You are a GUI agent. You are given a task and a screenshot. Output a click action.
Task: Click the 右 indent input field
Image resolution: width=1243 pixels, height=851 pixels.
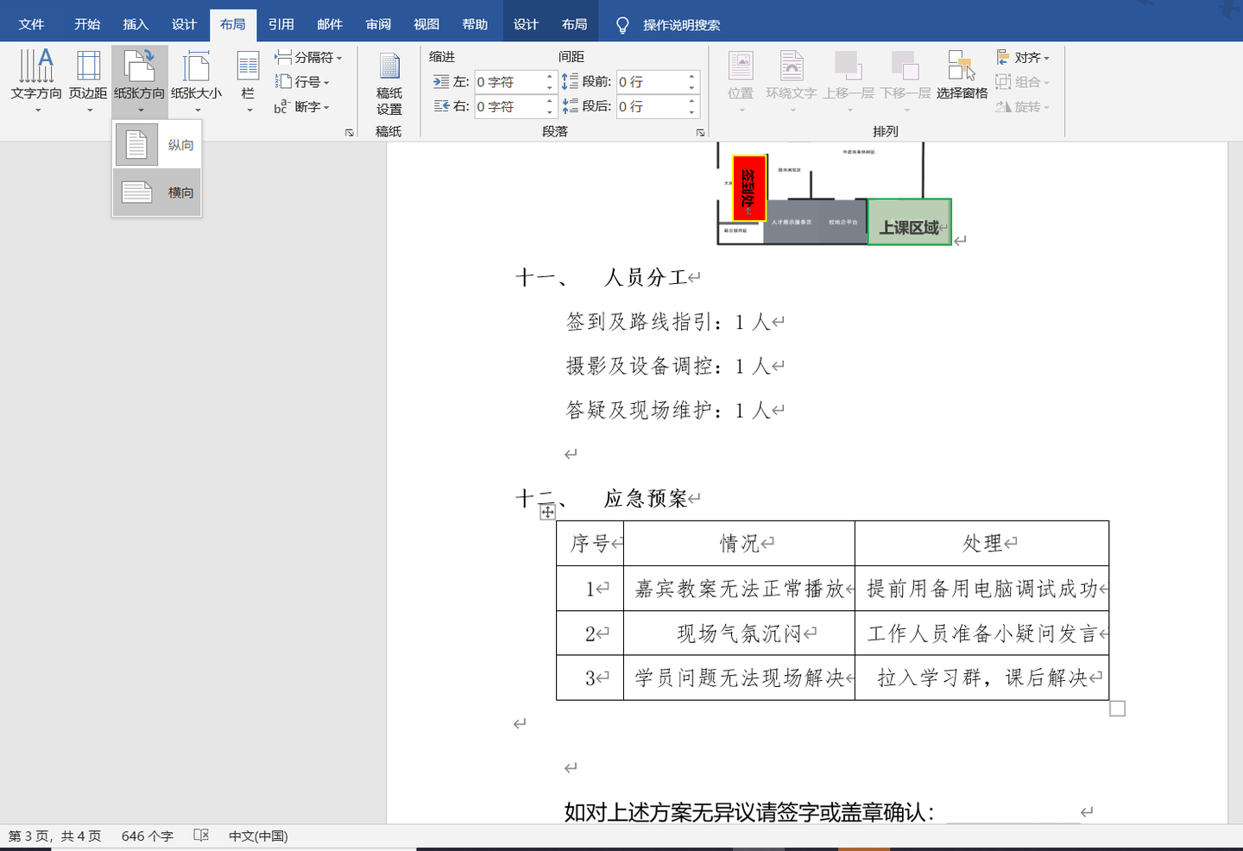(x=509, y=106)
